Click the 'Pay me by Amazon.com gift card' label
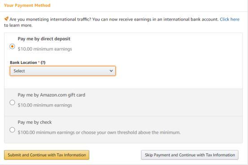 click(x=52, y=95)
